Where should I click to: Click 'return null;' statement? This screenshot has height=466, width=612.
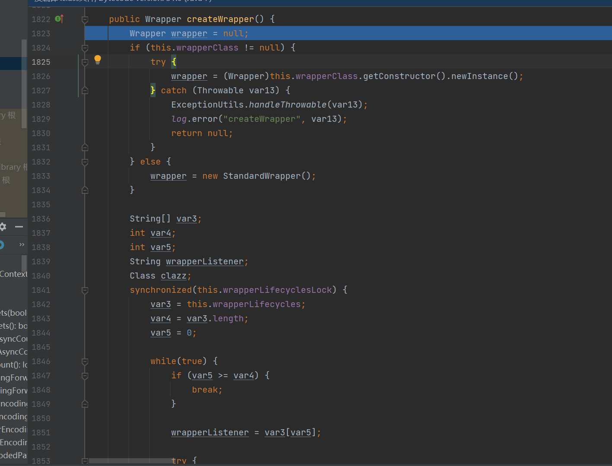click(202, 133)
